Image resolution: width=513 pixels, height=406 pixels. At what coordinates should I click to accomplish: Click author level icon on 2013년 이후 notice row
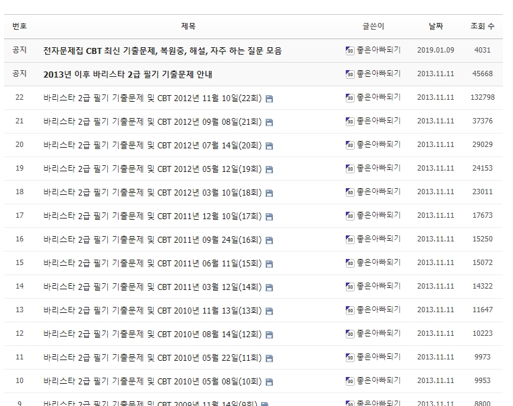350,74
